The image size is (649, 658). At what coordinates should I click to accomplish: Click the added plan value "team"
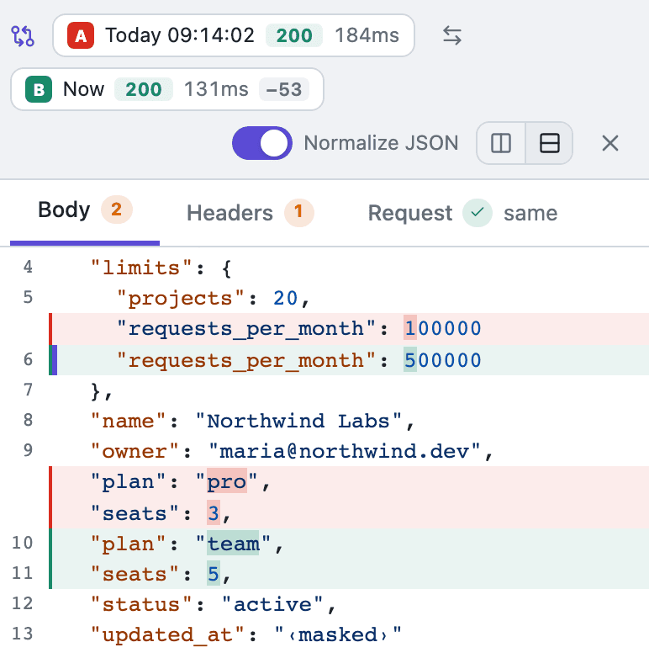click(233, 544)
